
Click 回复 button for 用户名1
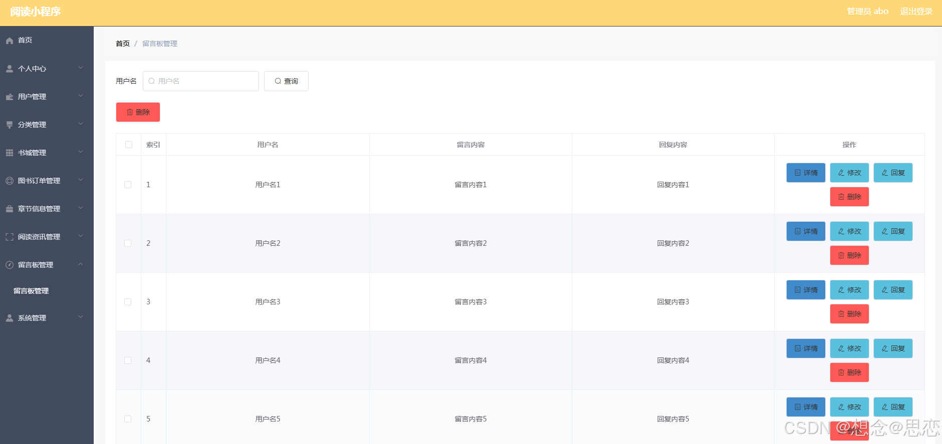(893, 173)
